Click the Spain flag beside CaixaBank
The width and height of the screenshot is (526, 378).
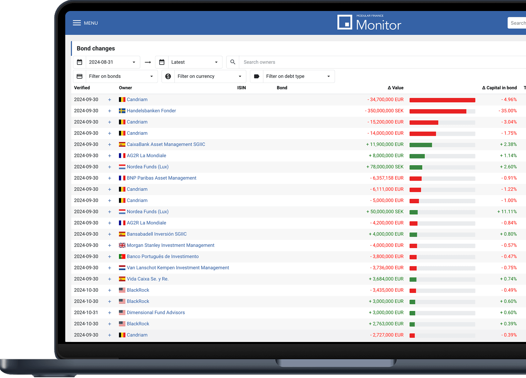[x=122, y=144]
